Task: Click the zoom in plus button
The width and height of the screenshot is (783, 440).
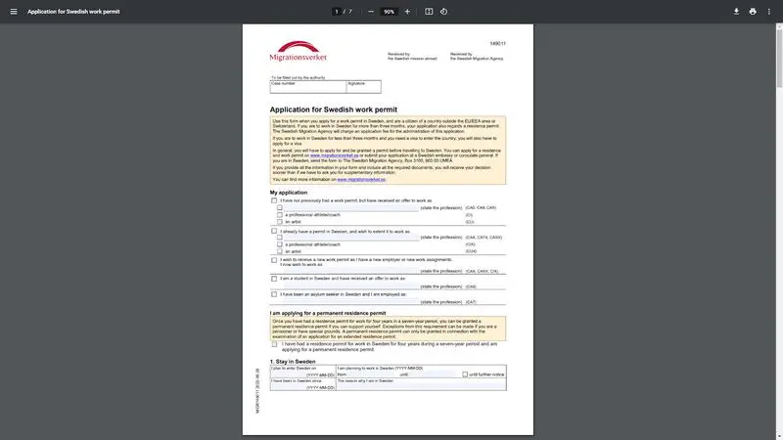Action: pyautogui.click(x=407, y=12)
